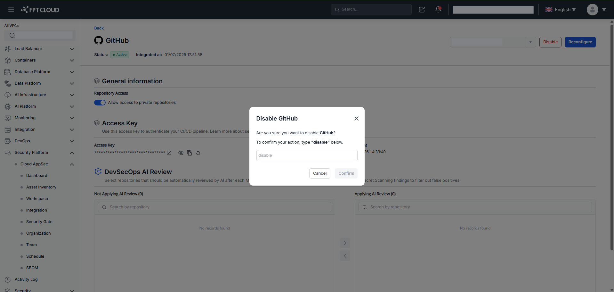Click Cancel in the dialog
614x292 pixels.
(320, 173)
